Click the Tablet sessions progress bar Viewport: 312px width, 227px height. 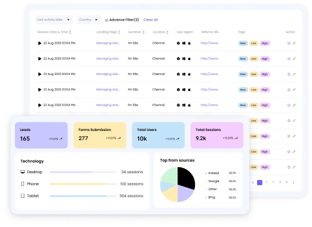point(83,196)
